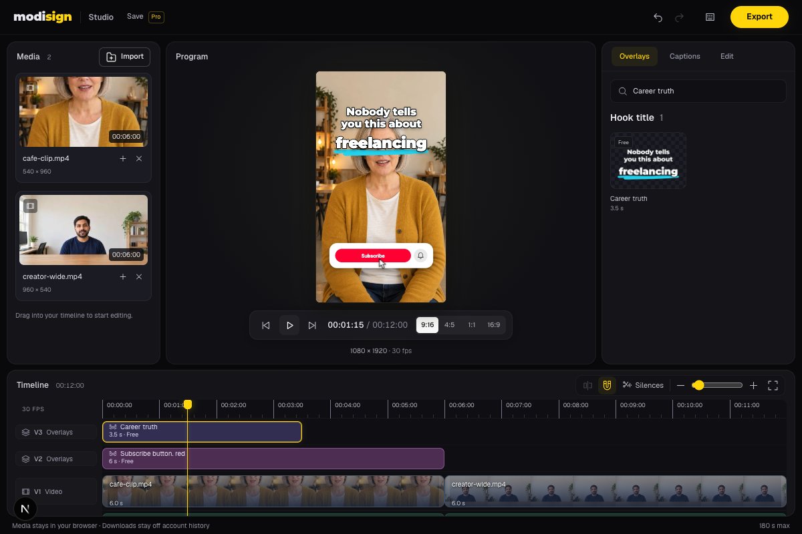Select the Career truth overlay thumbnail
Image resolution: width=802 pixels, height=534 pixels.
(x=648, y=160)
